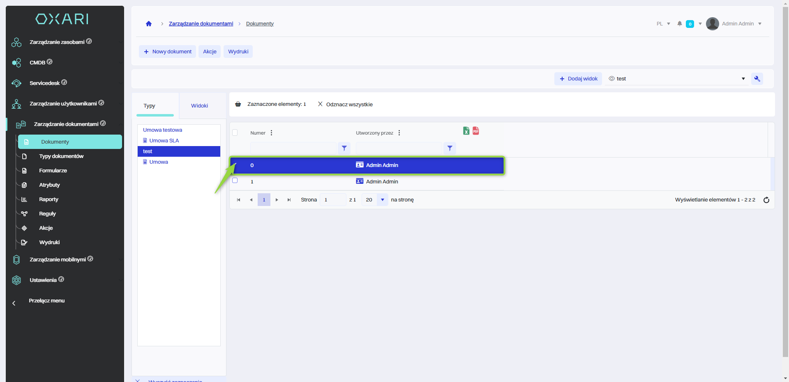Click Odznacz wszystkie to deselect all

click(x=345, y=104)
